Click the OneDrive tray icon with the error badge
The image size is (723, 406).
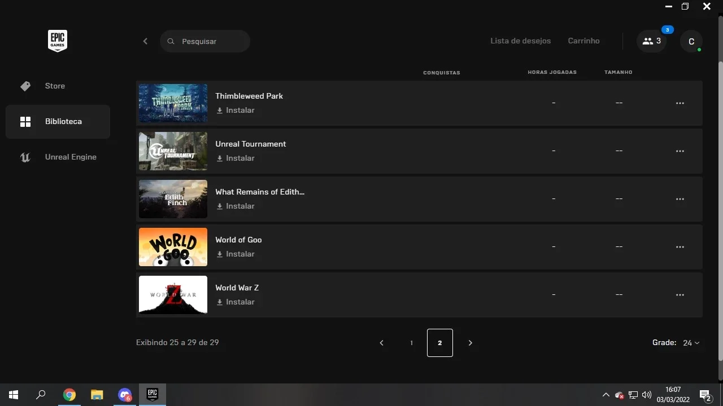click(x=620, y=395)
